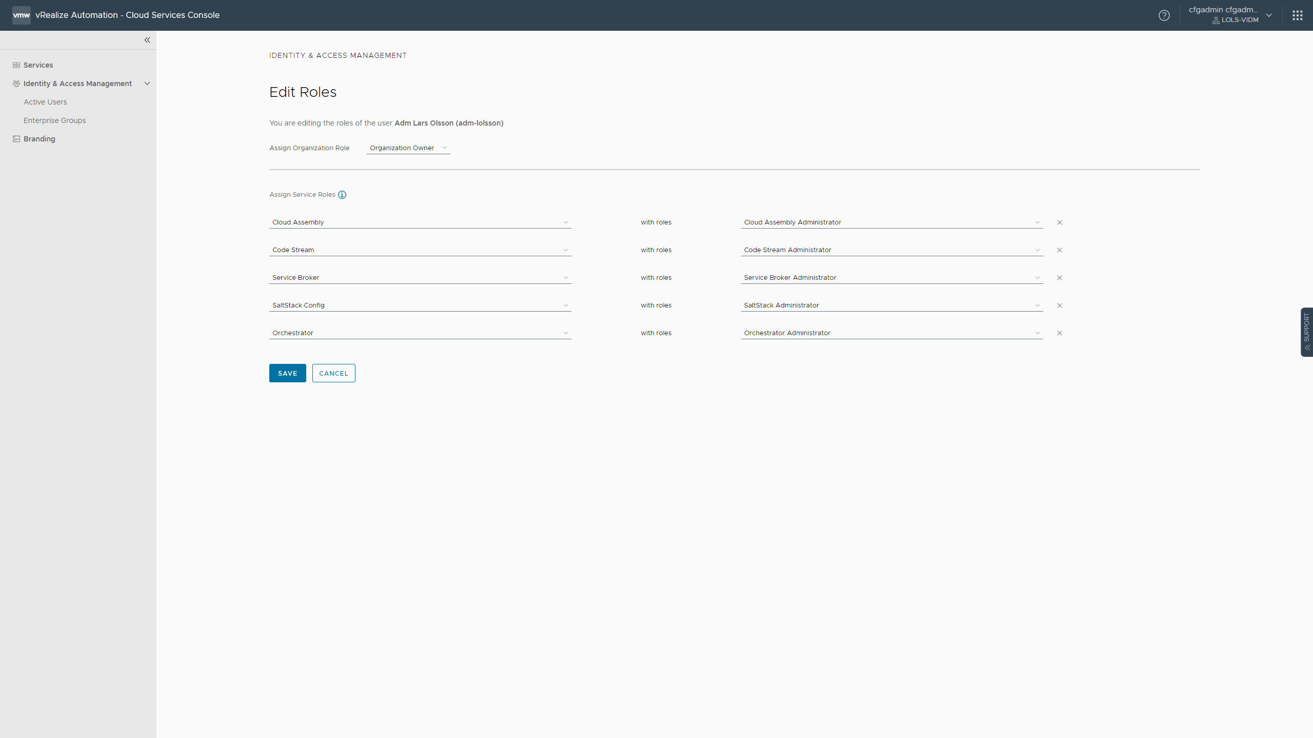The width and height of the screenshot is (1313, 738).
Task: Click the Edit Roles heading
Action: coord(303,92)
